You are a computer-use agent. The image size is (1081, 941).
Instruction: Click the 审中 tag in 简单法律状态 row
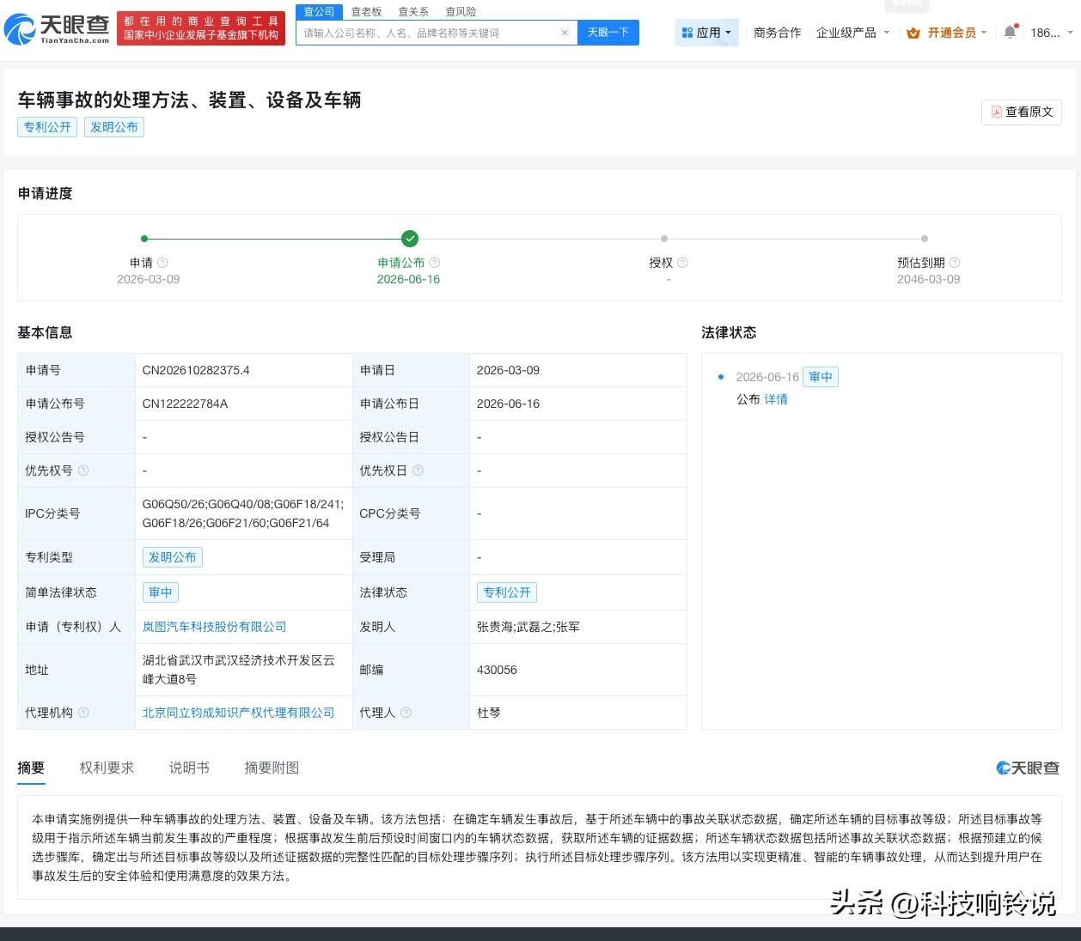tap(161, 592)
